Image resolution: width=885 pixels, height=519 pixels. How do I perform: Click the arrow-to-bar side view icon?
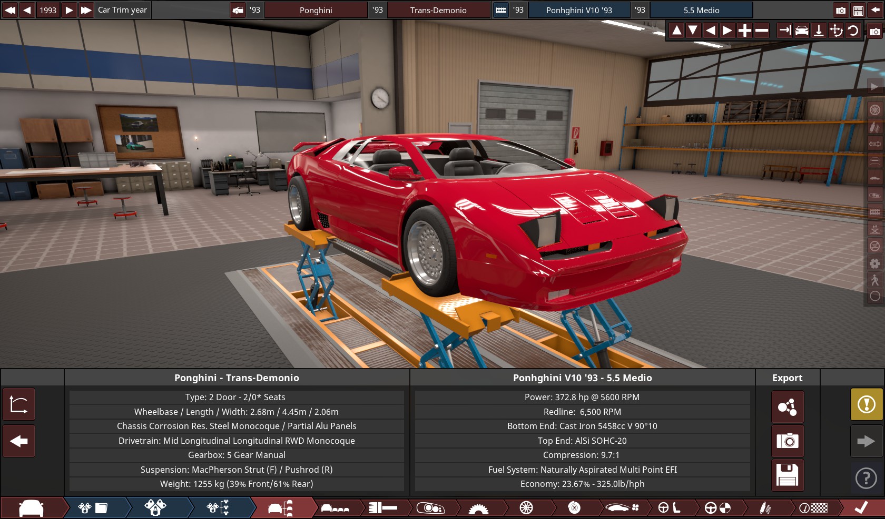(x=784, y=30)
